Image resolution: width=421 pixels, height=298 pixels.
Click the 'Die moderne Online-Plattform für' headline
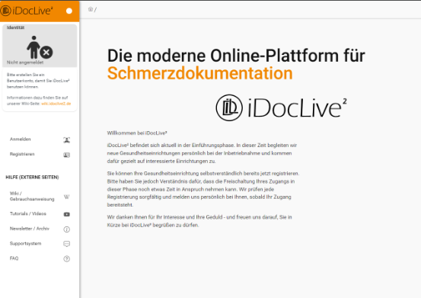pyautogui.click(x=236, y=56)
